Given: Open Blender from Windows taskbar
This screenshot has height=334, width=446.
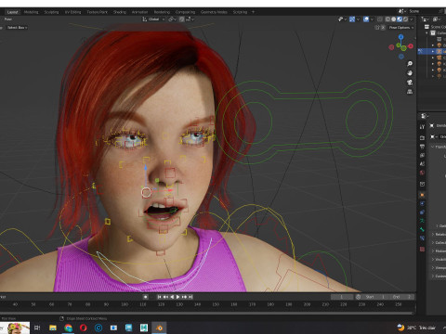Looking at the screenshot, I should pyautogui.click(x=159, y=328).
